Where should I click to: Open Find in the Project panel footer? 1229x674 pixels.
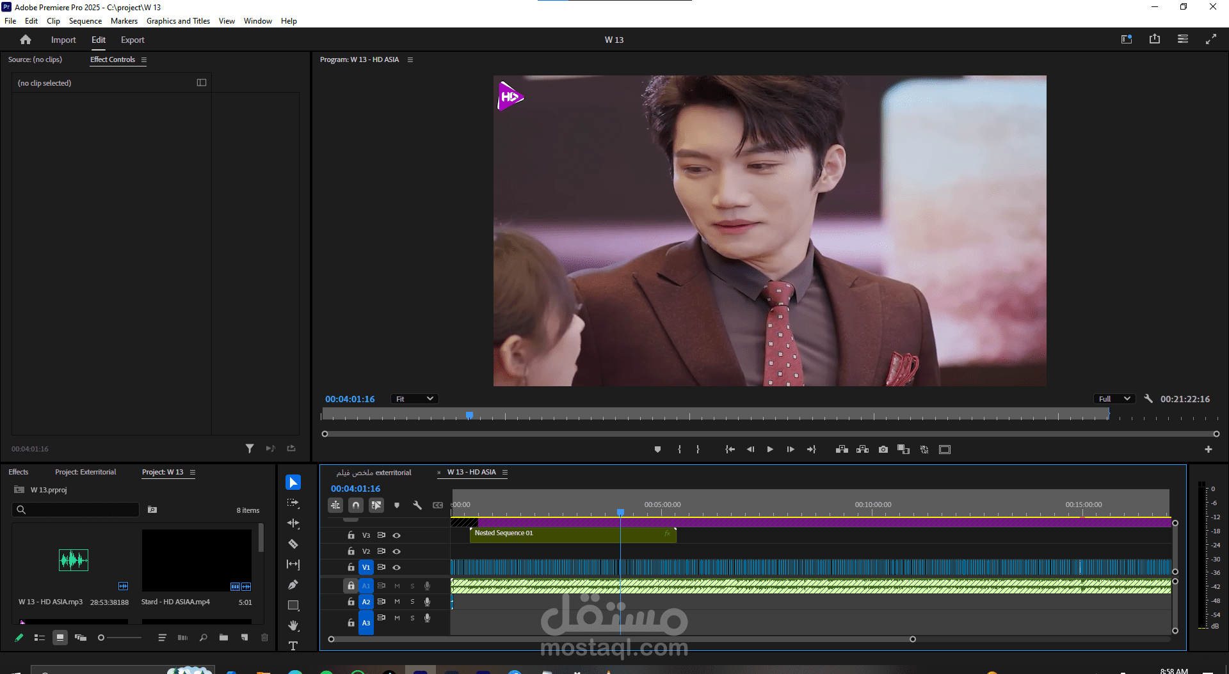click(x=203, y=638)
